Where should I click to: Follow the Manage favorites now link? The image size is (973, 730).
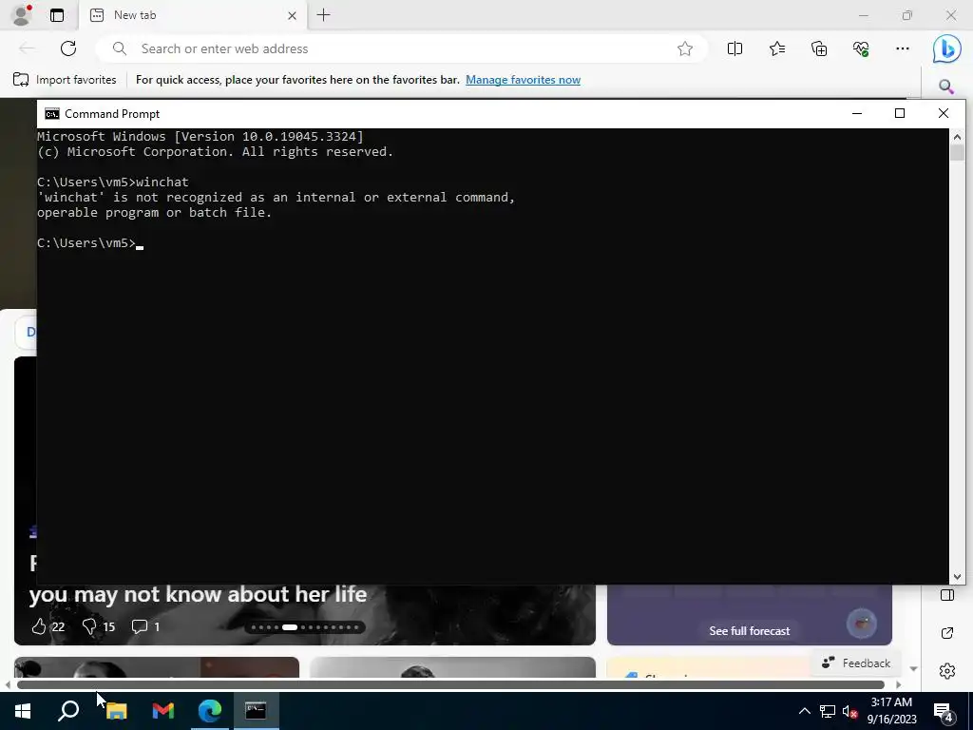pos(524,80)
